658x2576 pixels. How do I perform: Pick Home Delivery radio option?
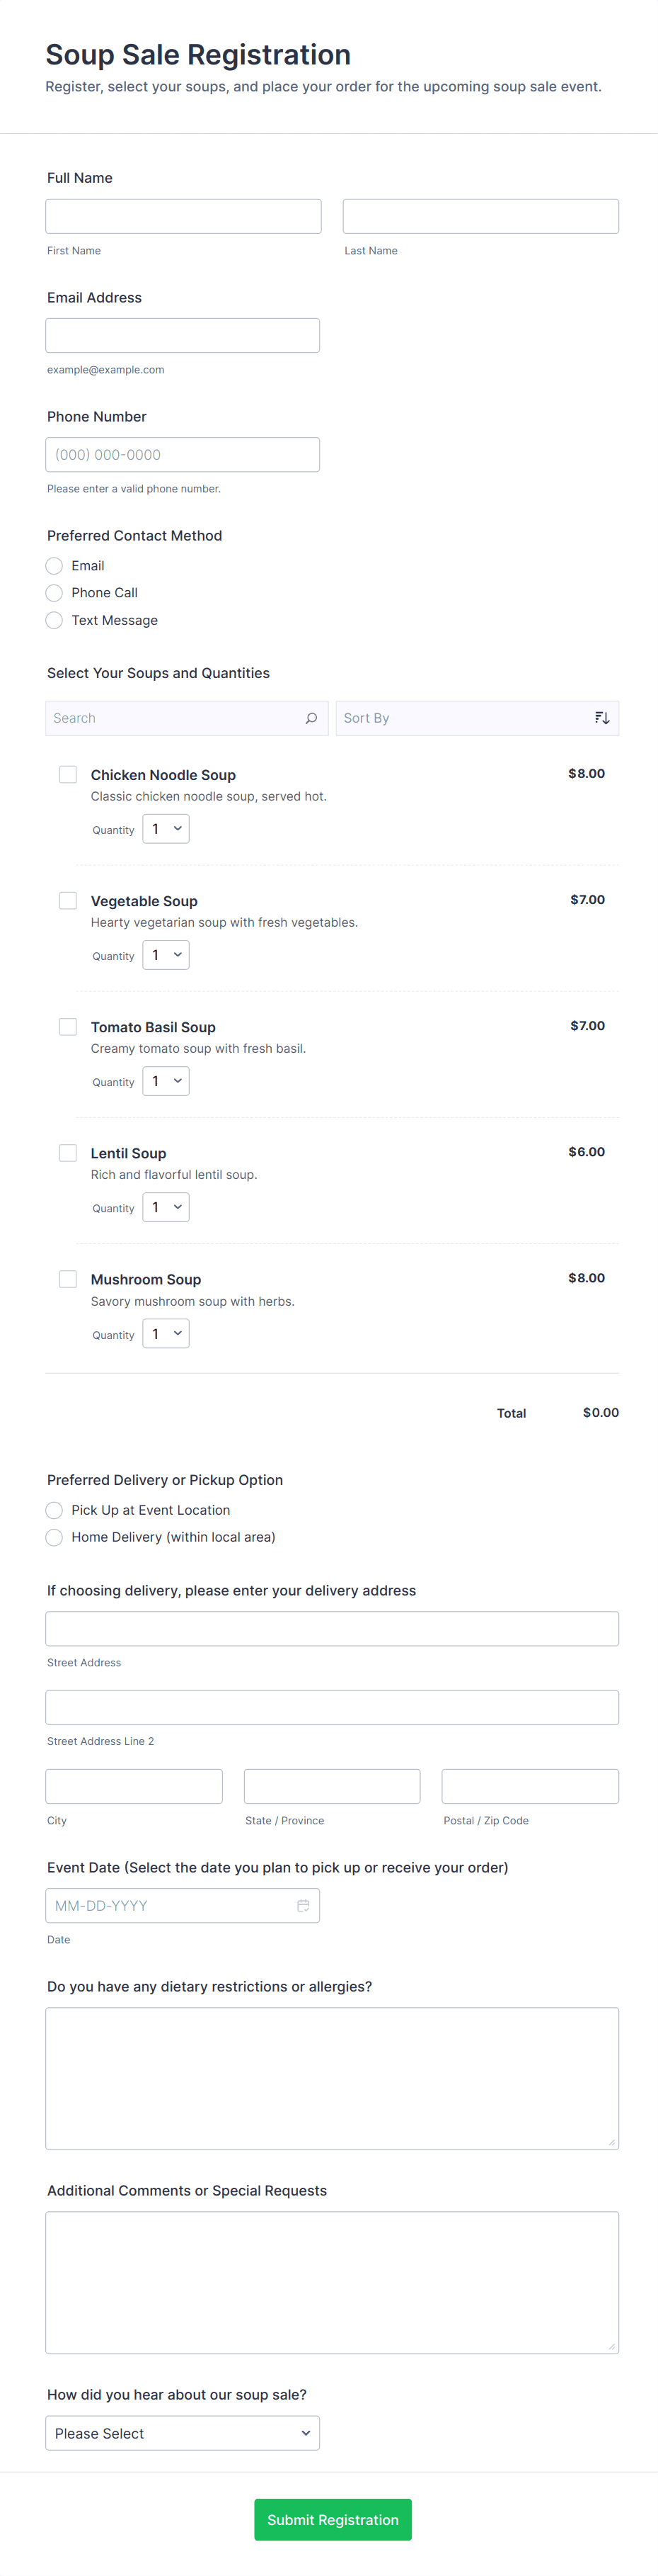coord(55,1537)
